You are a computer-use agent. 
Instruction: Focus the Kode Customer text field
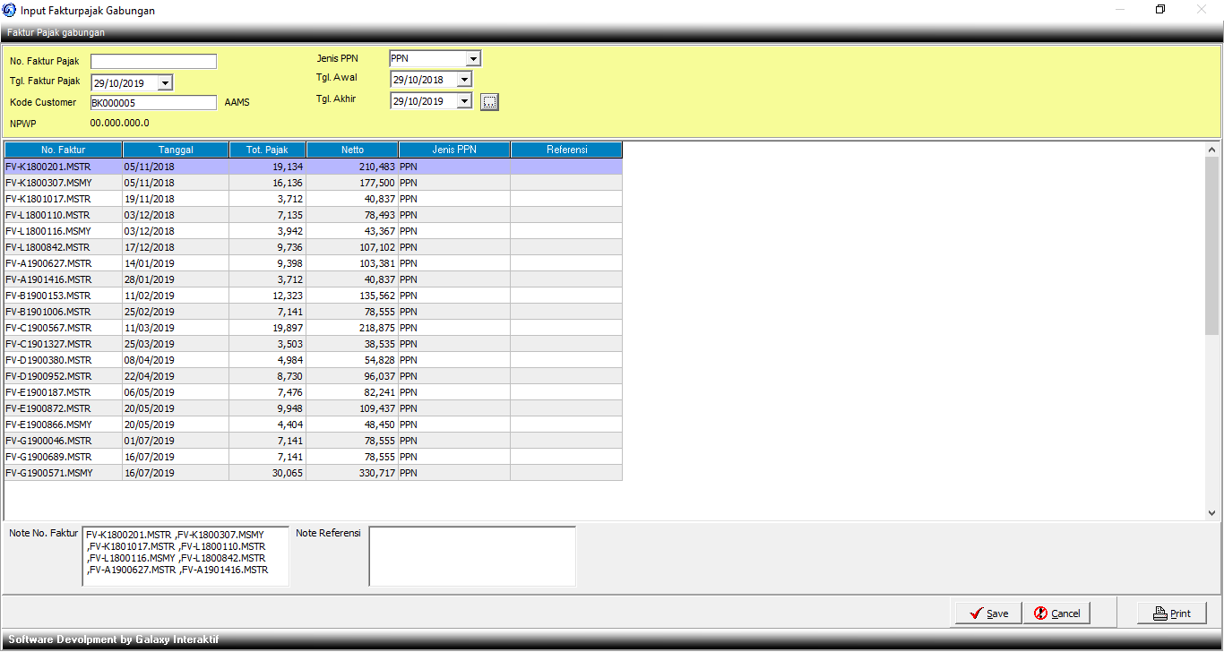[x=153, y=103]
